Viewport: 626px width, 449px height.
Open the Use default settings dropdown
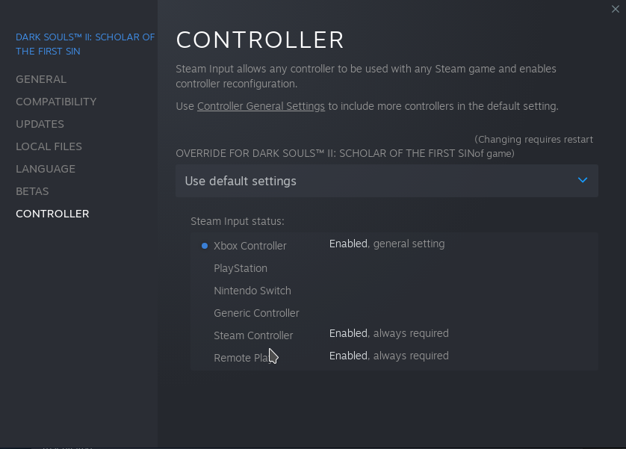[x=386, y=181]
